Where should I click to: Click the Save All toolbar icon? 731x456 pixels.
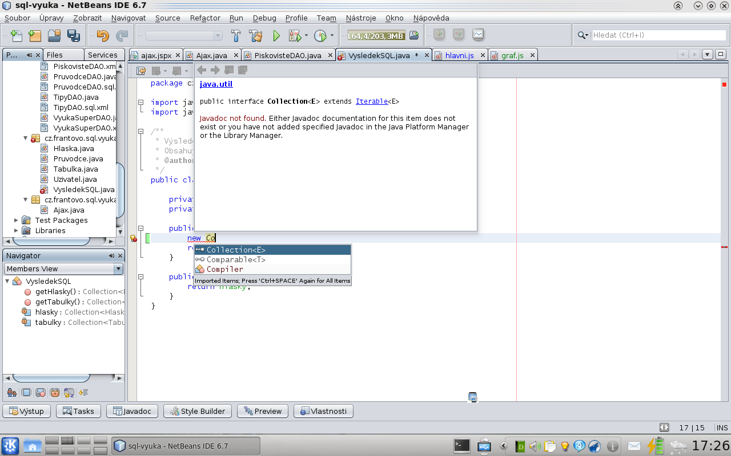click(x=73, y=35)
